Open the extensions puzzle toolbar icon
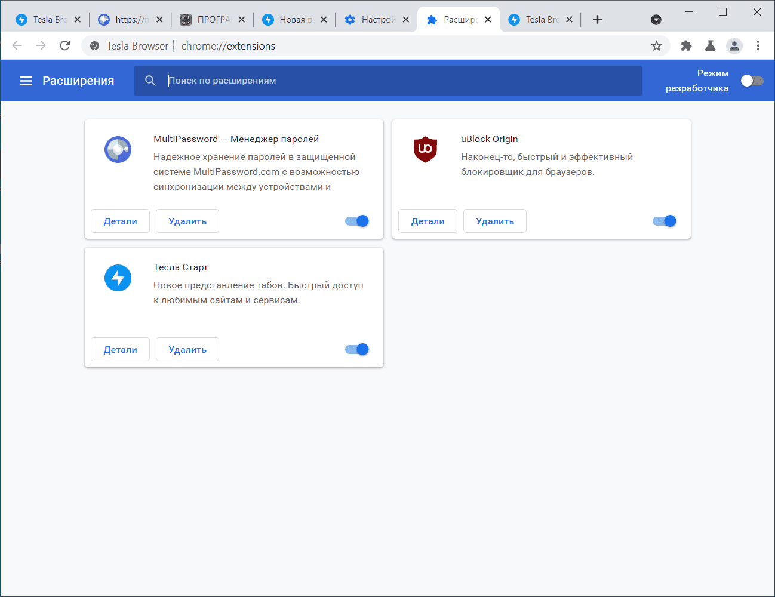 (x=686, y=46)
